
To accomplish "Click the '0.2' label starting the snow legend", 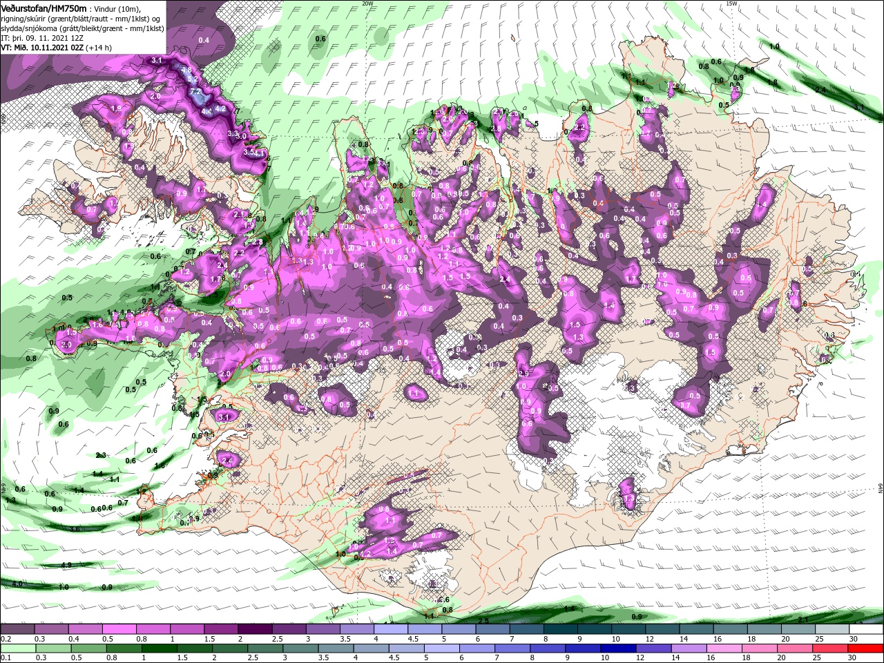I will (6, 638).
